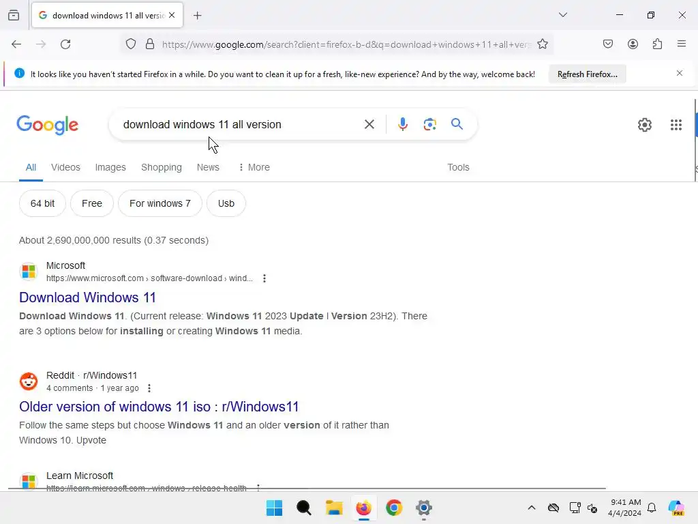Close the Google search results tab
The image size is (698, 524).
pos(172,15)
